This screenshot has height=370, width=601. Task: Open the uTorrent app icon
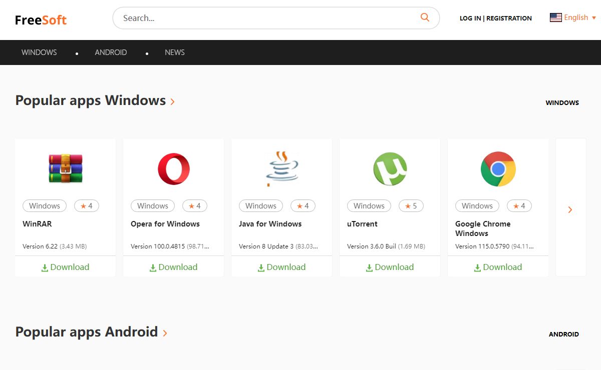click(x=390, y=169)
